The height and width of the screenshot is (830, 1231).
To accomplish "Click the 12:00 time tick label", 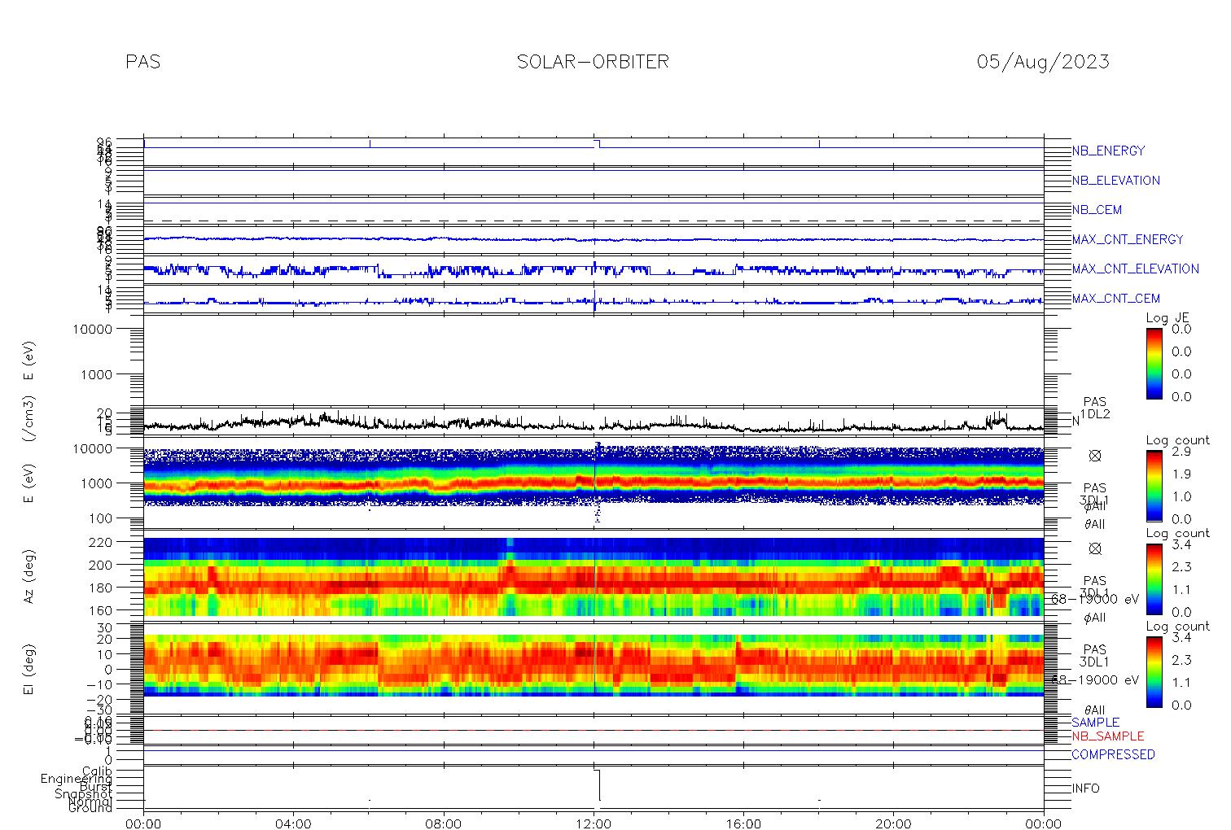I will (594, 823).
